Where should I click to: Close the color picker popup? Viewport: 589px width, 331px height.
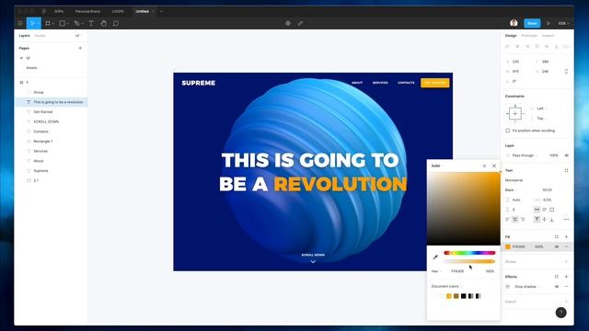(x=494, y=165)
